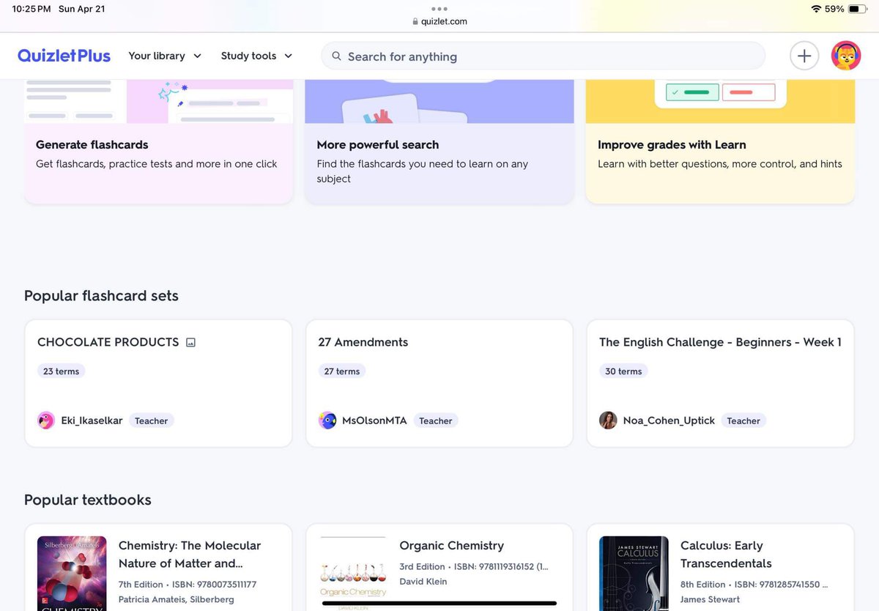Click the Improve grades illustration

(x=720, y=101)
